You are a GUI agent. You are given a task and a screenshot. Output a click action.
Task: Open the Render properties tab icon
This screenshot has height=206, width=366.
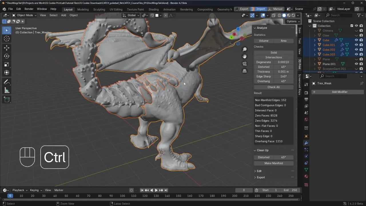point(306,93)
